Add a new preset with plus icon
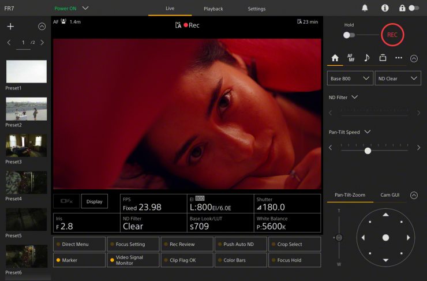 click(10, 27)
